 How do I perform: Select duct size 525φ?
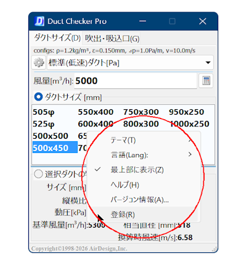click(44, 124)
